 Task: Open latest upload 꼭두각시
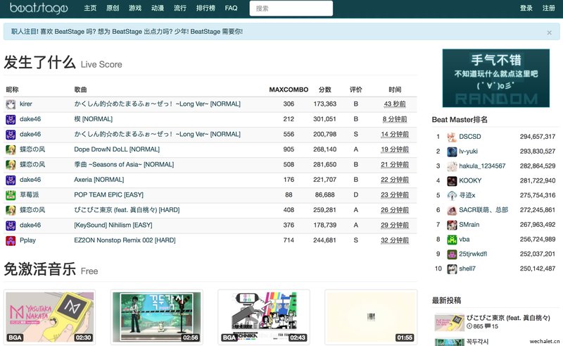[x=477, y=341]
